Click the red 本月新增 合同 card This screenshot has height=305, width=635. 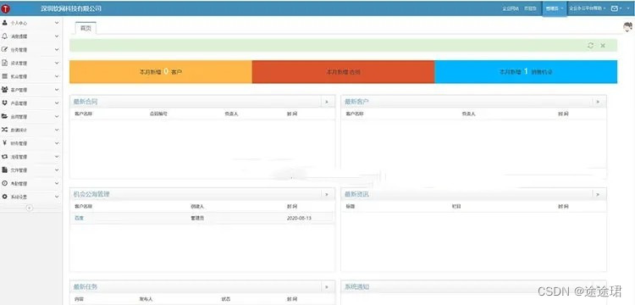344,72
